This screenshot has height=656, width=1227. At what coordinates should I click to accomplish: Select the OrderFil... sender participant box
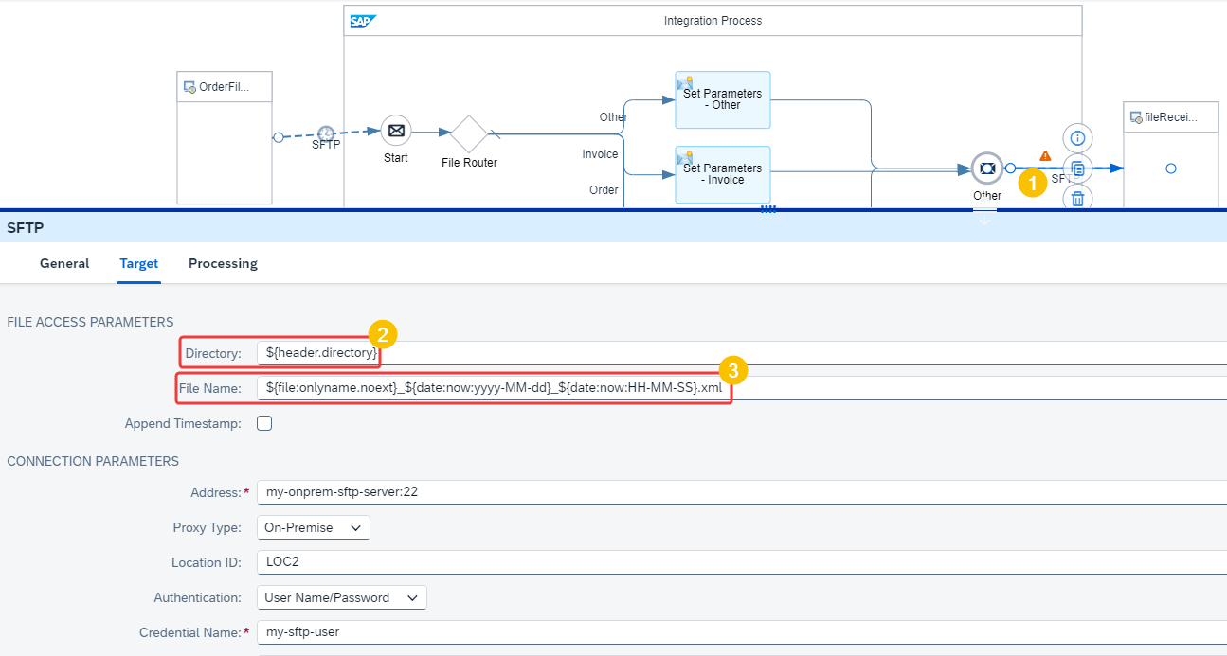click(225, 137)
